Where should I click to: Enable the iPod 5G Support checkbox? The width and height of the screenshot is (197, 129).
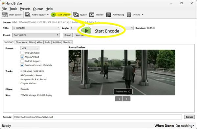click(x=22, y=61)
